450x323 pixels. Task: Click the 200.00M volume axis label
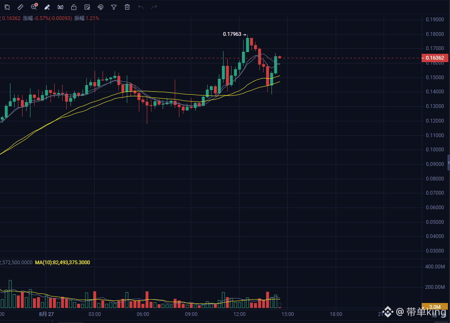(435, 287)
